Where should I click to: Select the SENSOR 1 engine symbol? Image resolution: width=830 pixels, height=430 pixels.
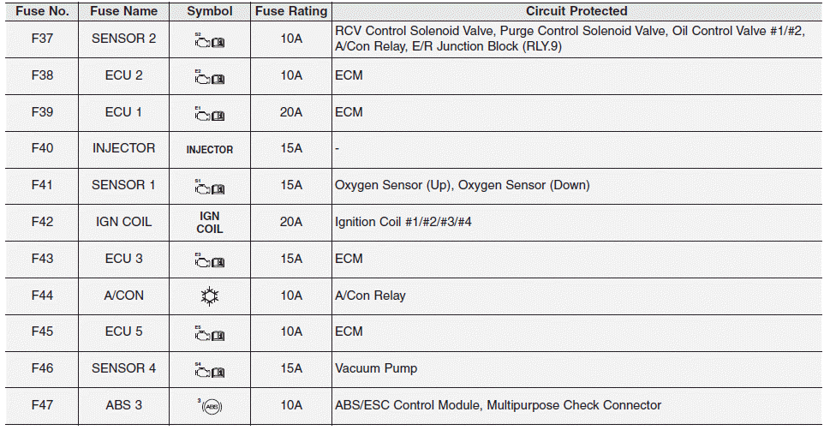coord(209,187)
